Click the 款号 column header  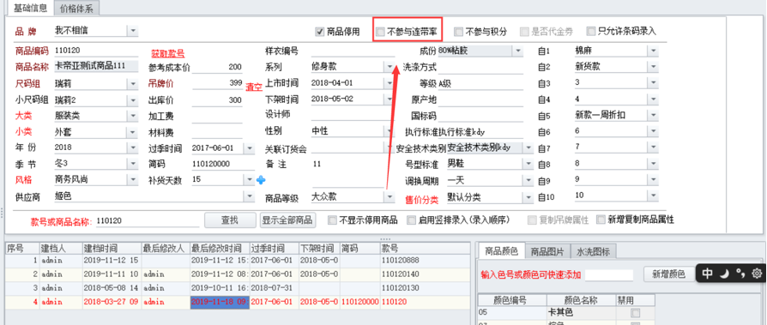pyautogui.click(x=426, y=249)
